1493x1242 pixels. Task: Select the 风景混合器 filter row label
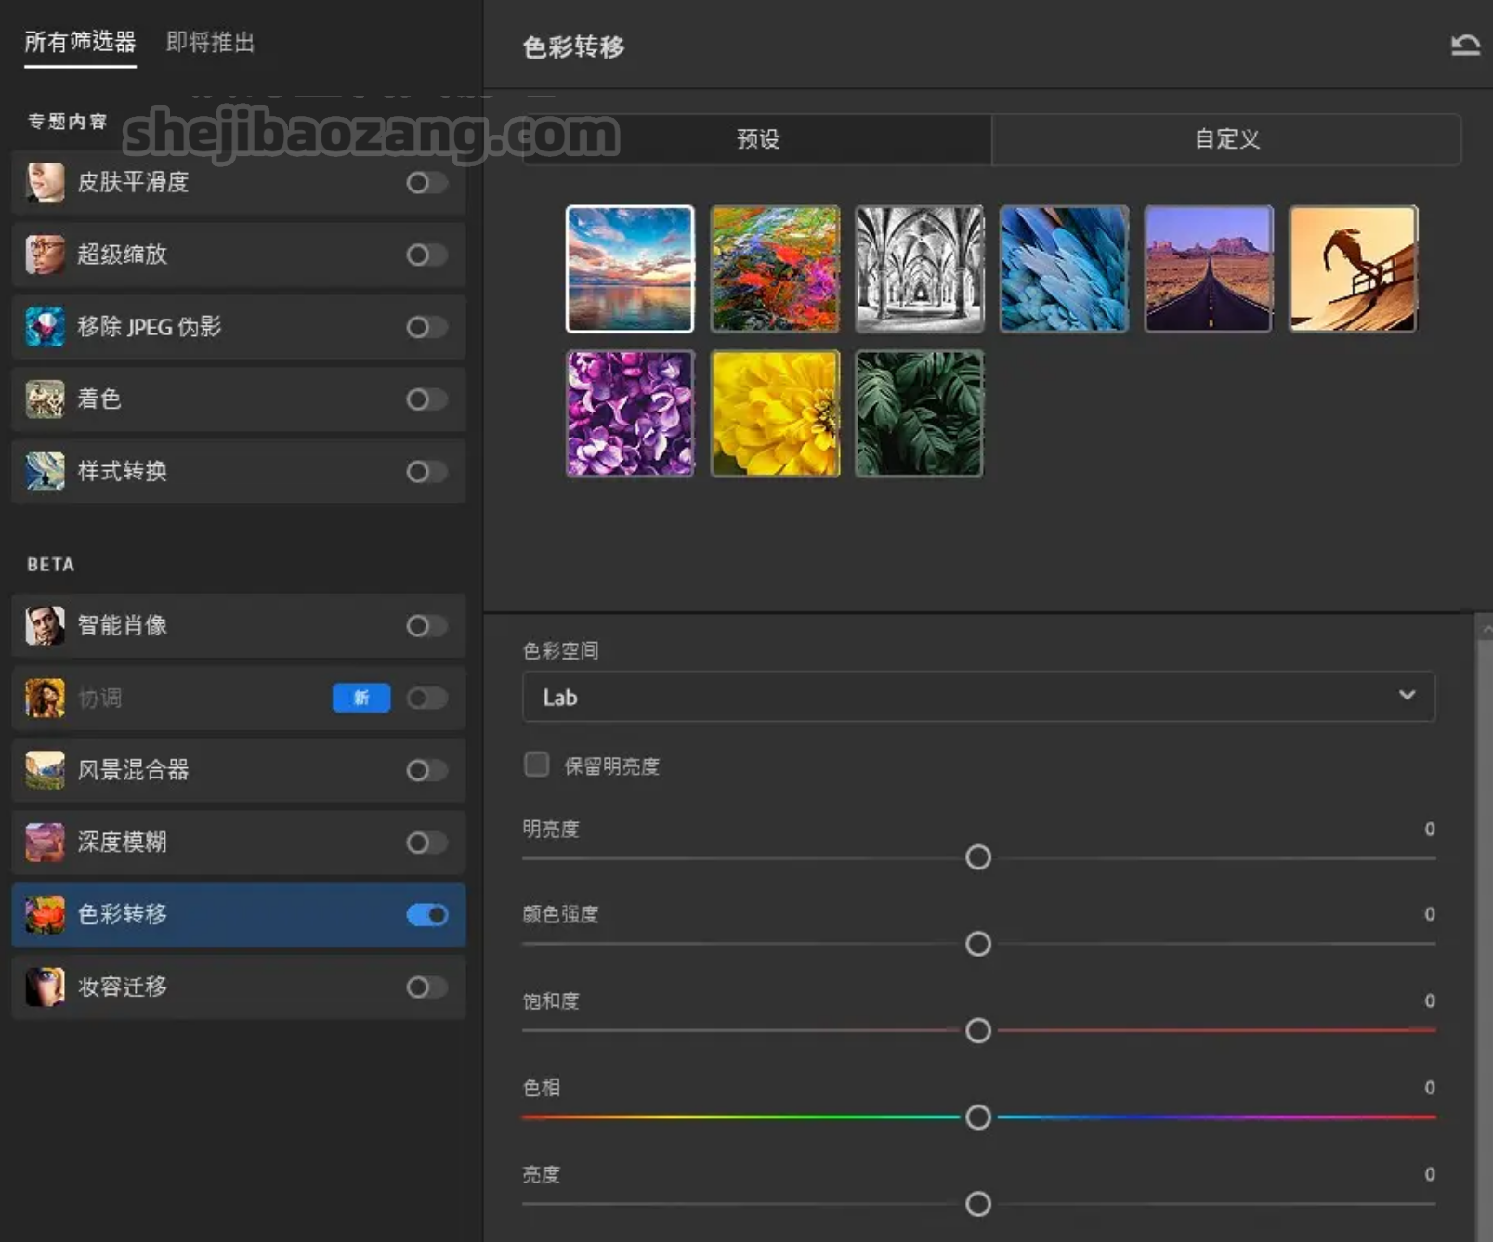[x=134, y=770]
